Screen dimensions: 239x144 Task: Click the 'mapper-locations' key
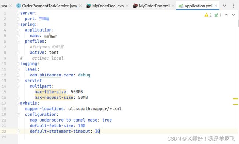44,109
